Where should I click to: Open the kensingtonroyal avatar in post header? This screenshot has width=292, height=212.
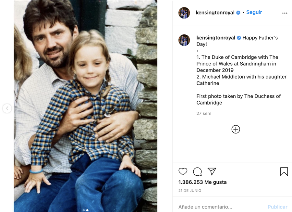click(x=184, y=13)
